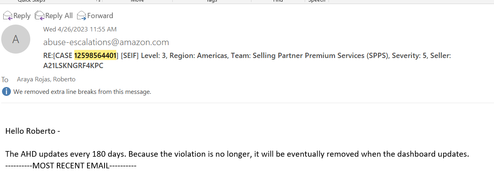Image resolution: width=494 pixels, height=172 pixels.
Task: Open the abuse-escalations@amazon.com sender address
Action: click(106, 42)
